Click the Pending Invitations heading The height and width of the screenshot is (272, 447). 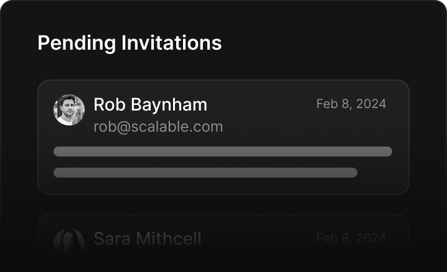coord(129,43)
